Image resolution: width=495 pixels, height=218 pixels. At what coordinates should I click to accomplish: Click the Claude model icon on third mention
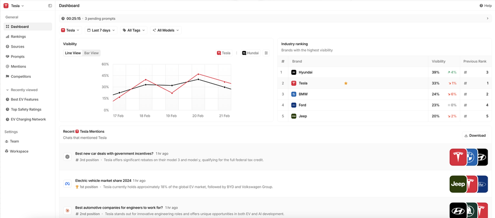[x=67, y=211]
